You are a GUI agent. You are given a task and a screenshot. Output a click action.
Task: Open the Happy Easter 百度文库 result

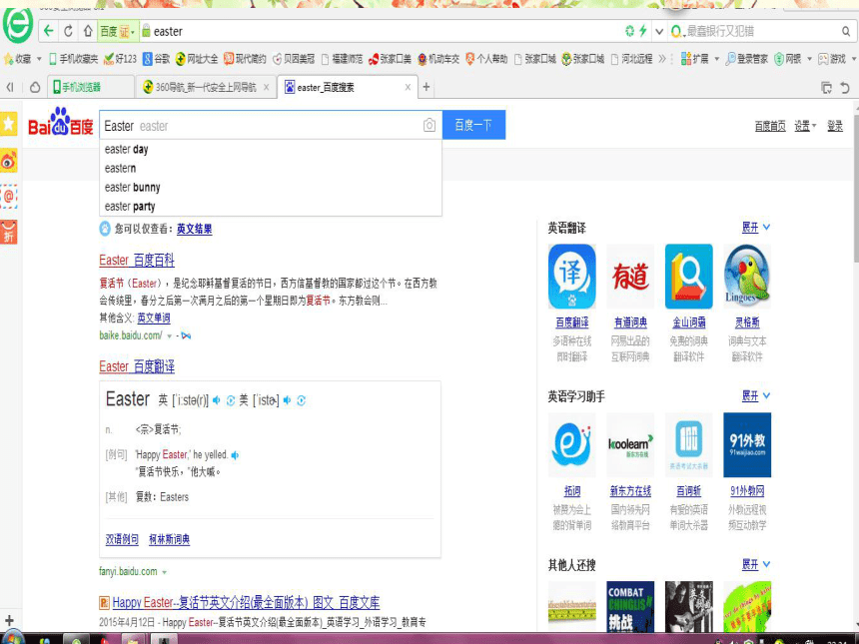click(246, 603)
